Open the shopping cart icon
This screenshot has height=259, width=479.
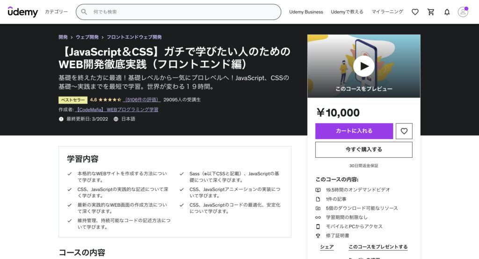coord(431,12)
